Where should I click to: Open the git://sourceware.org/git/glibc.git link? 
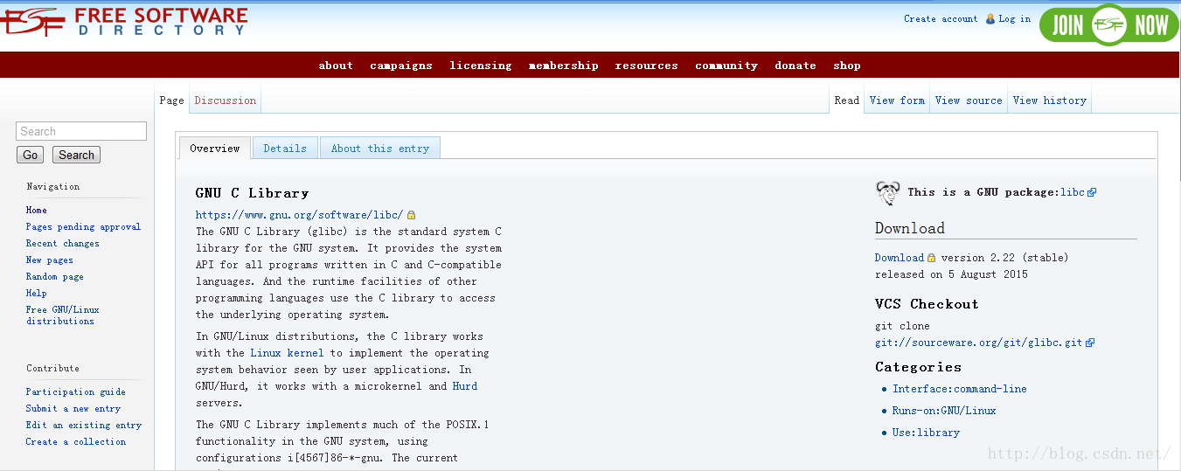tap(979, 343)
